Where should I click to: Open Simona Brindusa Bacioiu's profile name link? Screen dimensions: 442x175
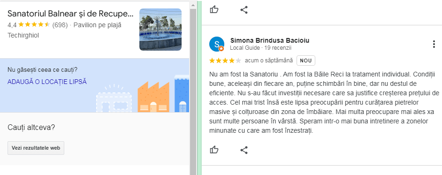click(x=270, y=40)
